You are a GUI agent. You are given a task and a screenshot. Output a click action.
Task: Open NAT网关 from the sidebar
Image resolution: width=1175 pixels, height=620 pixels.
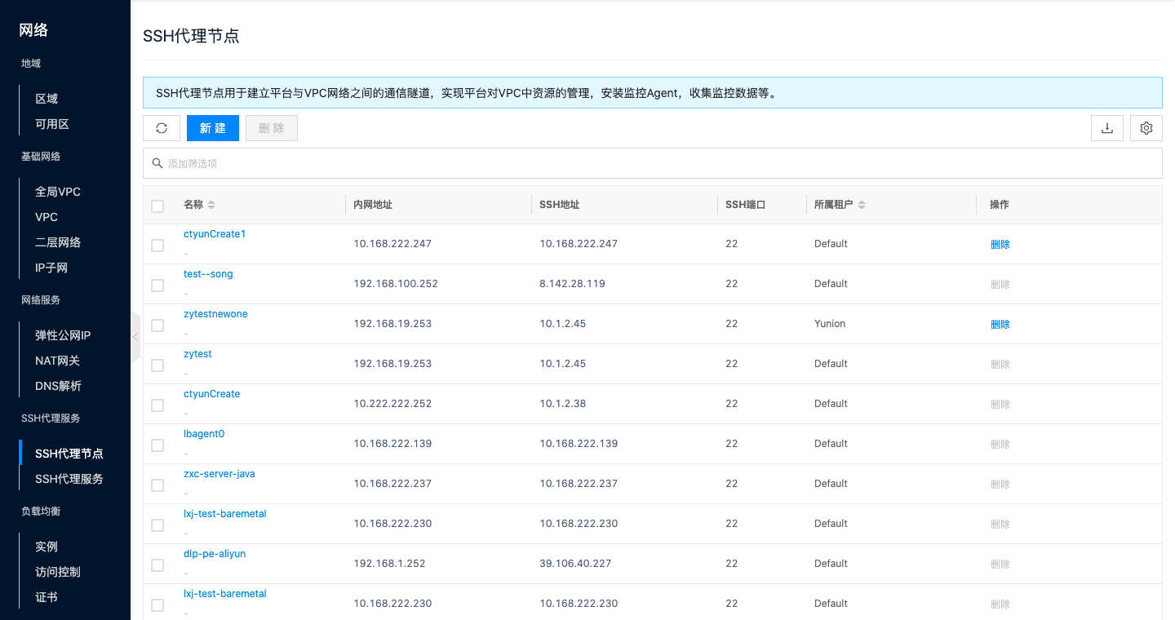pos(57,361)
